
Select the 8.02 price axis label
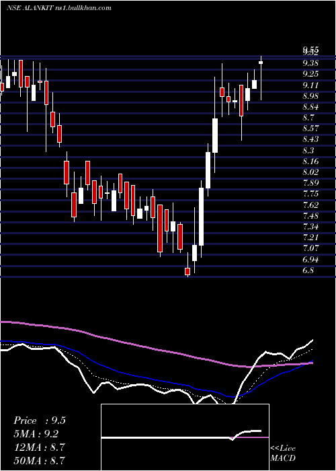pos(310,172)
